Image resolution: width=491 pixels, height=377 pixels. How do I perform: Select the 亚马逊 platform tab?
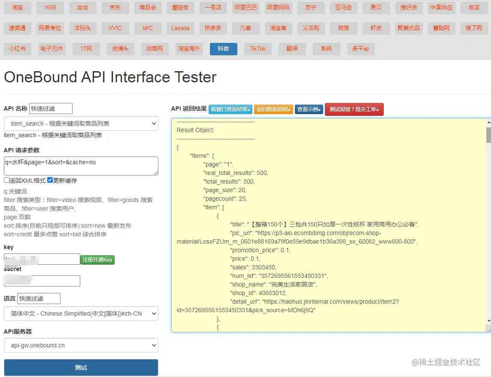point(343,8)
